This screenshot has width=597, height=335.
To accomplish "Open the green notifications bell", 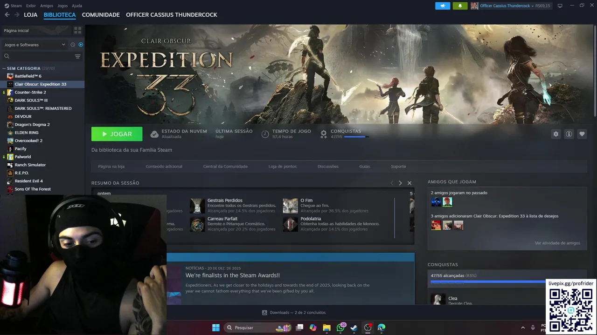I will click(x=460, y=6).
